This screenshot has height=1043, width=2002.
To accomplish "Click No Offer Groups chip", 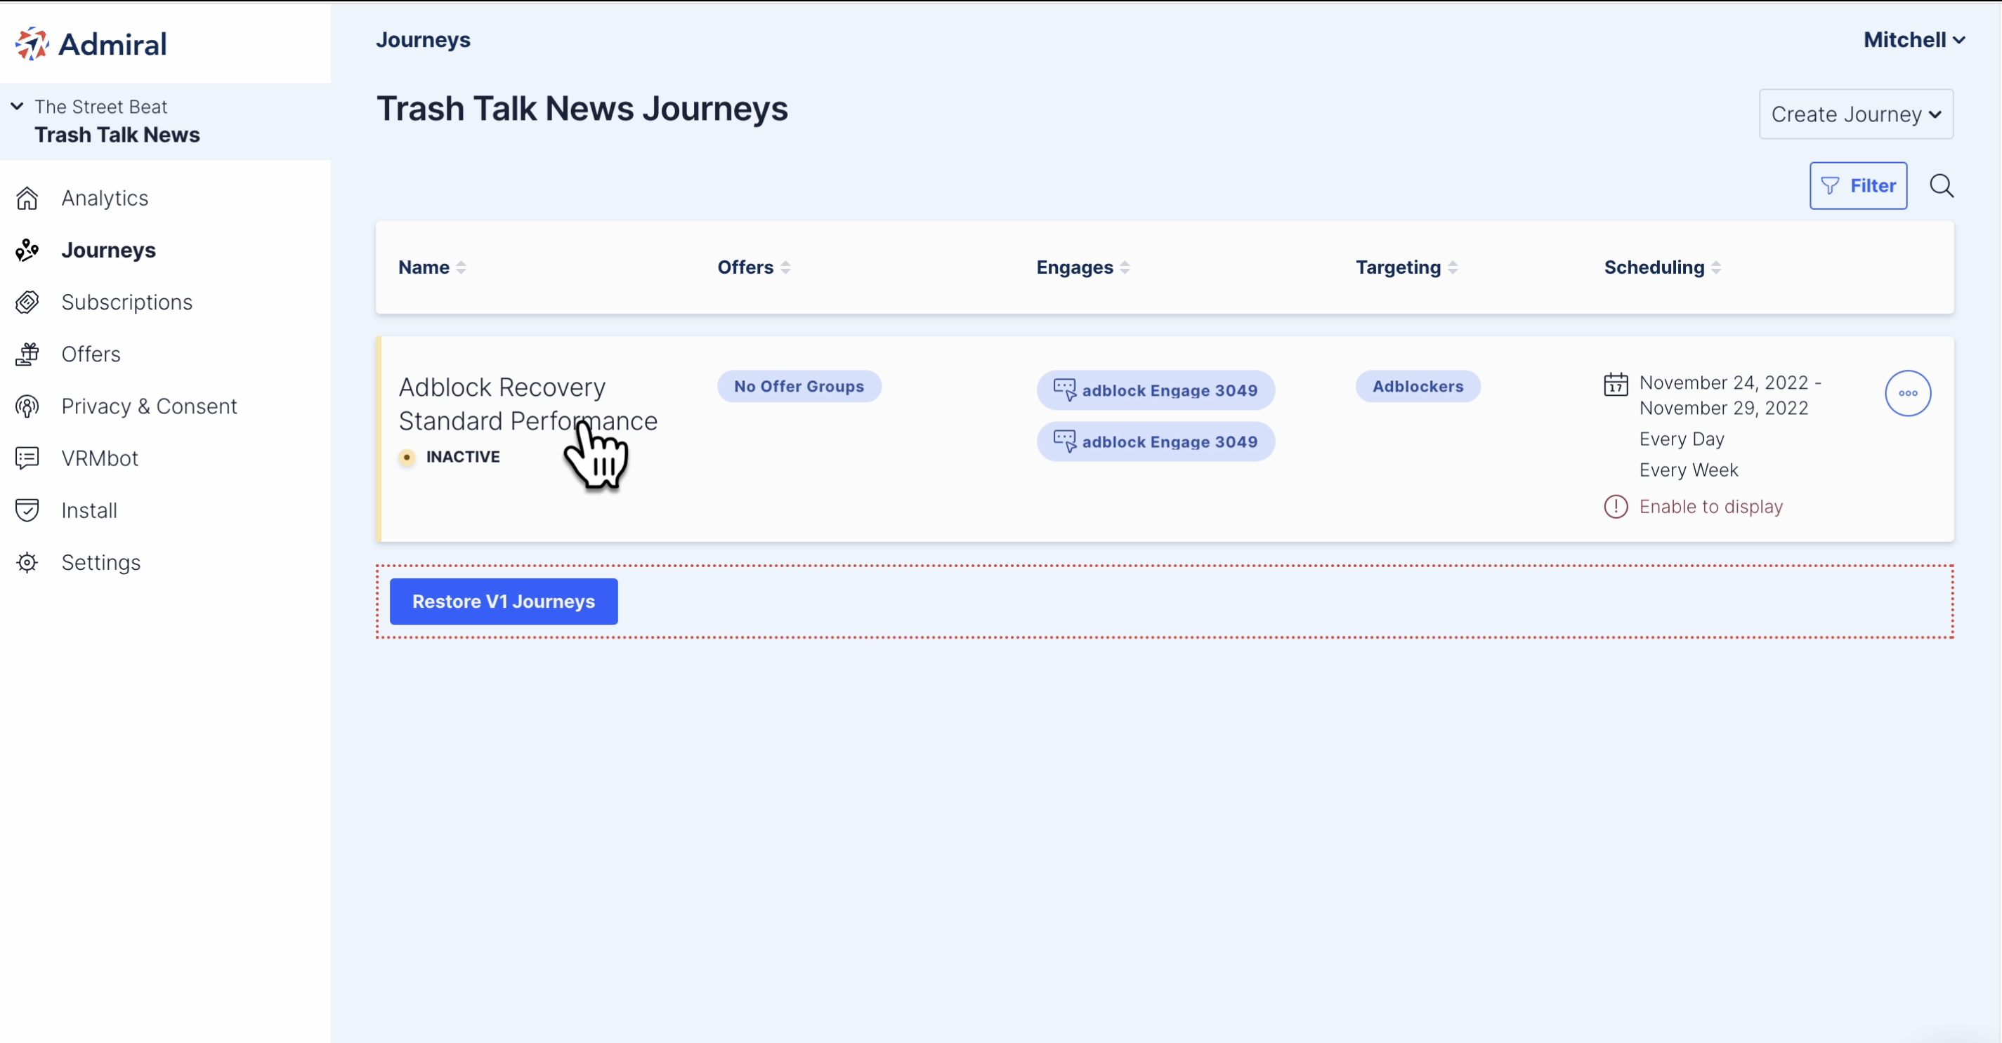I will pyautogui.click(x=799, y=386).
